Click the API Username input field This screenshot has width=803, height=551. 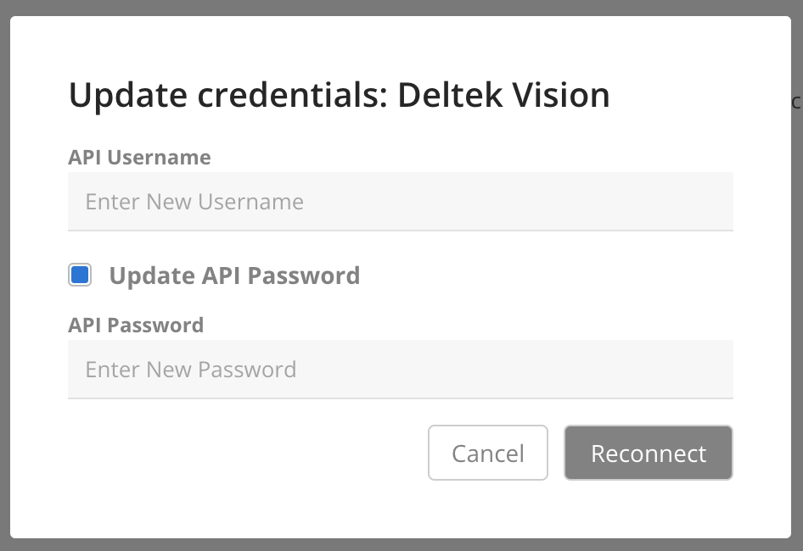click(x=400, y=202)
